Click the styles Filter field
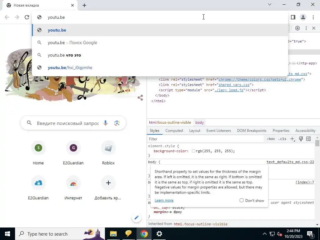This screenshot has width=320, height=240. point(205,139)
